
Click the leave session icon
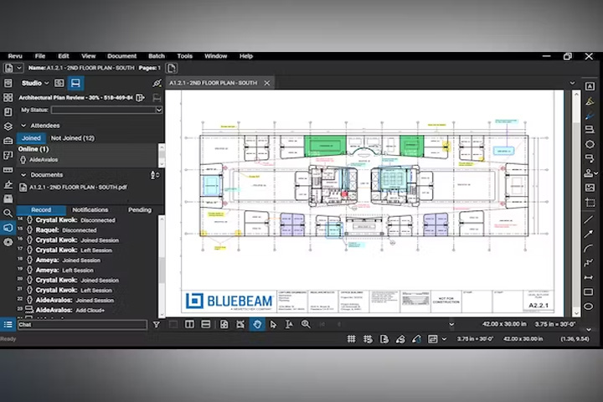click(x=141, y=98)
